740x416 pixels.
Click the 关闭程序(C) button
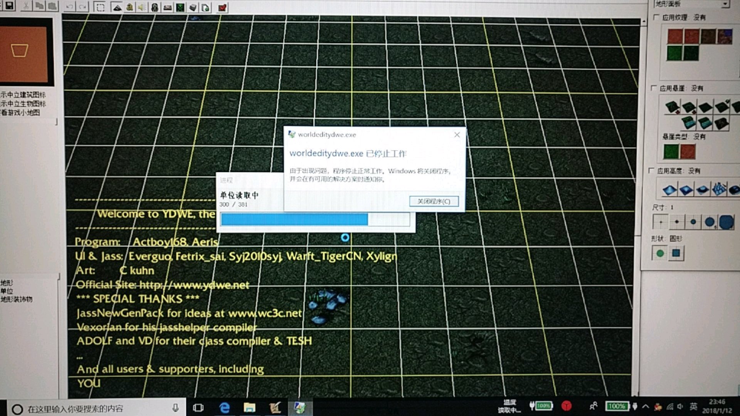tap(434, 201)
